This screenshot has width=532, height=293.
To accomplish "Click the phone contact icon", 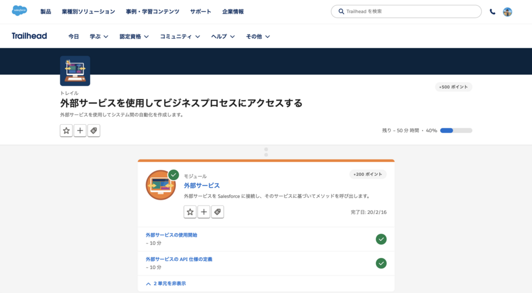I will tap(492, 12).
